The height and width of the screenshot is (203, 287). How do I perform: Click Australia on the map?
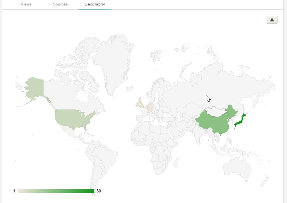[237, 167]
